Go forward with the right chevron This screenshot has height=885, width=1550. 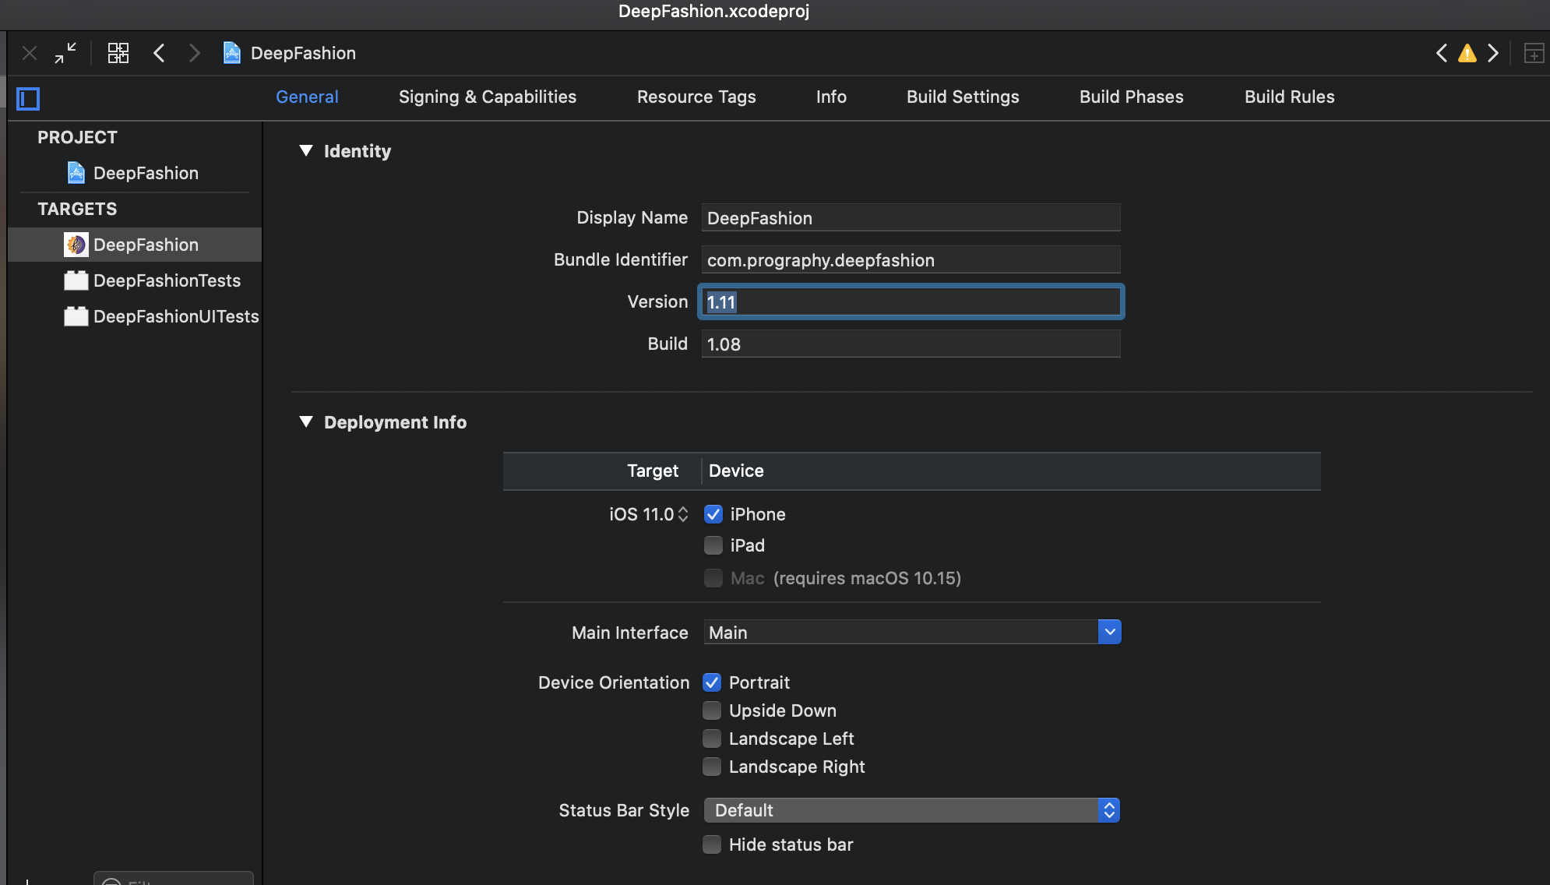point(195,53)
